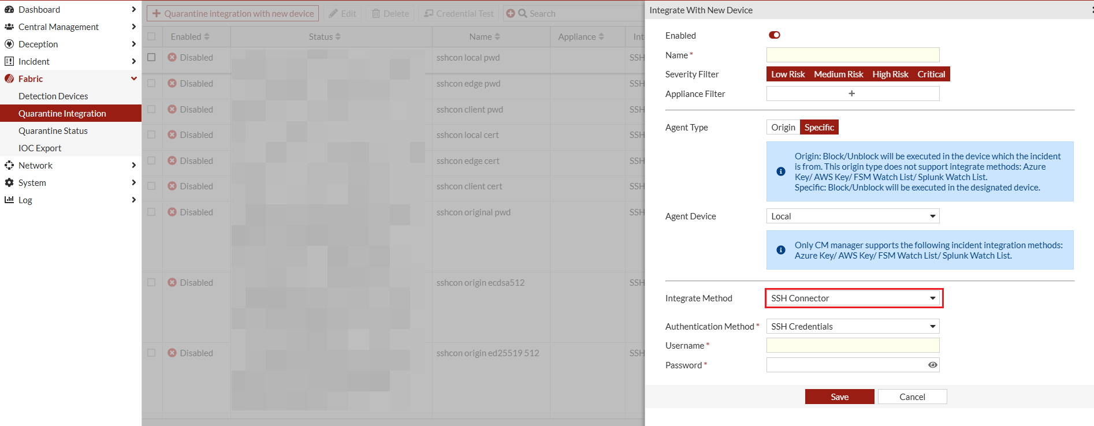The image size is (1094, 426).
Task: Select the Origin agent type
Action: pos(783,128)
